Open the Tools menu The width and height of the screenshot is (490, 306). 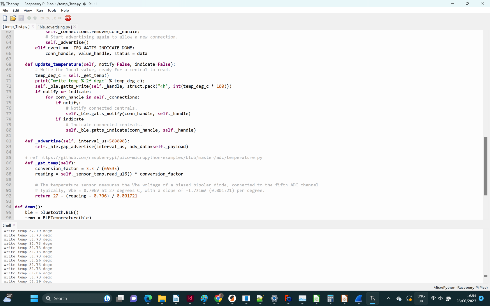pos(52,11)
